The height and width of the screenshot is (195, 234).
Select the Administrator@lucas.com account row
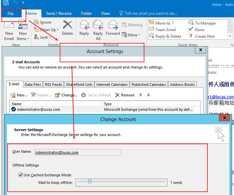[x=102, y=109]
